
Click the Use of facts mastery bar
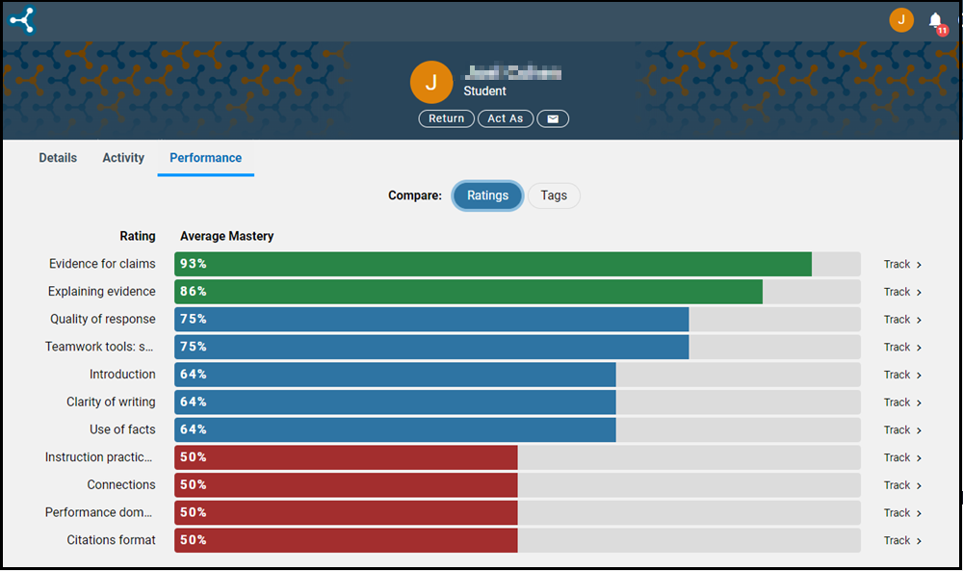pyautogui.click(x=395, y=429)
